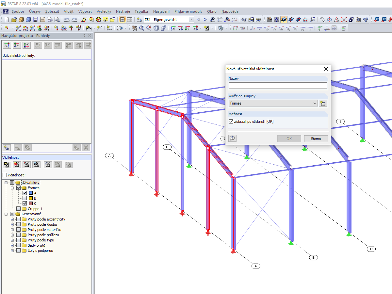Click the Open folder icon in toolbar

14,20
